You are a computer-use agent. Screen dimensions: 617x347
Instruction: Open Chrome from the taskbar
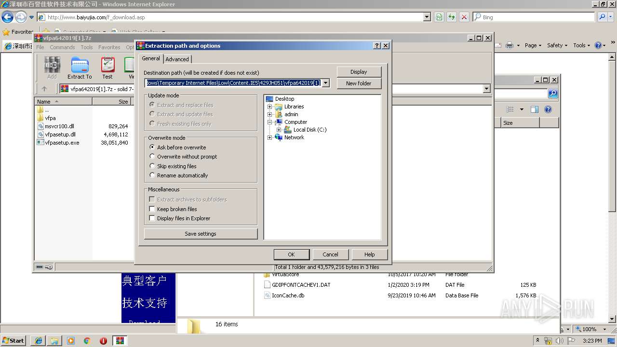pos(87,341)
